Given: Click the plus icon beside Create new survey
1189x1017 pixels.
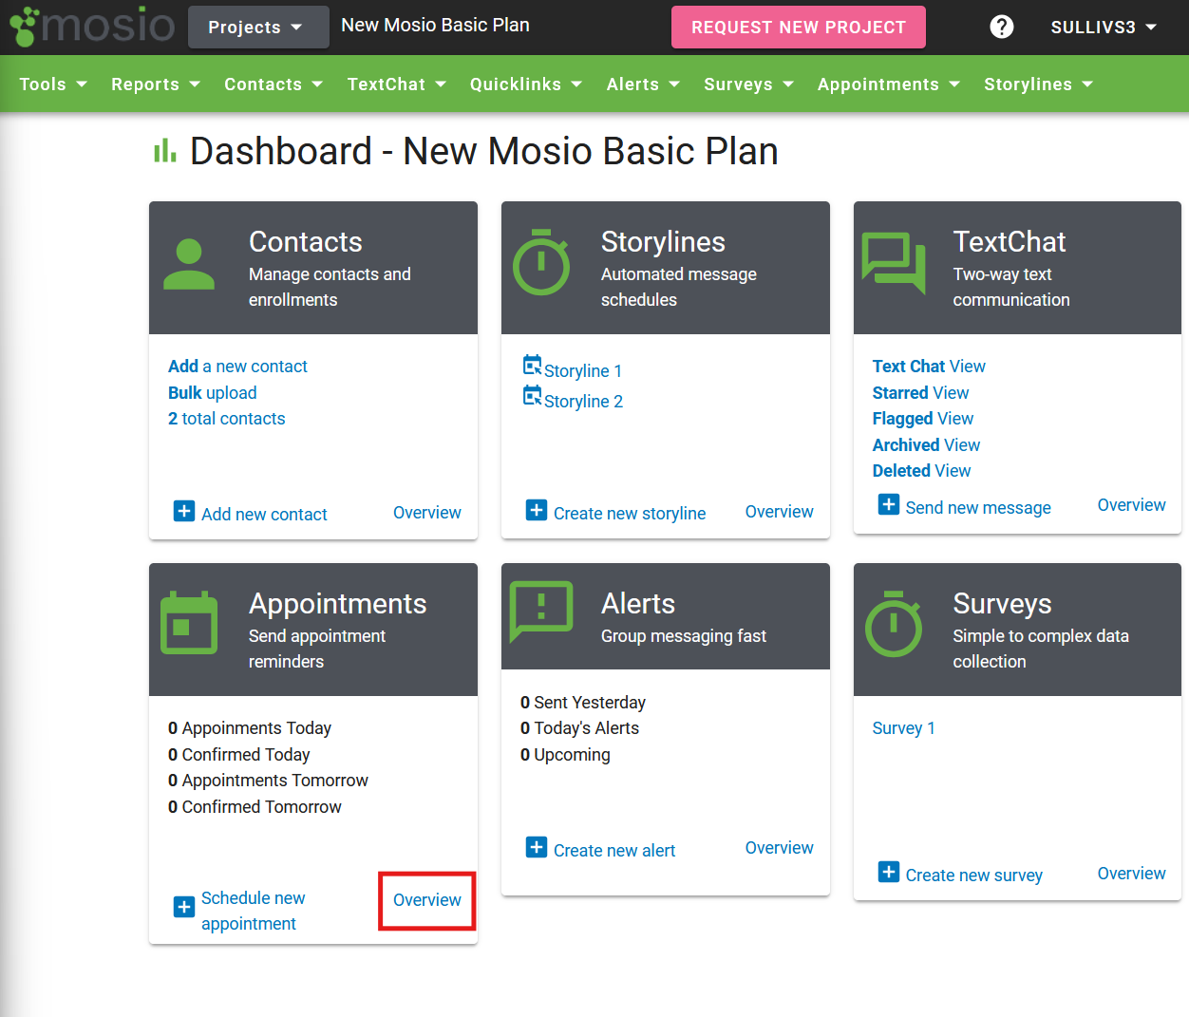Looking at the screenshot, I should pyautogui.click(x=889, y=872).
